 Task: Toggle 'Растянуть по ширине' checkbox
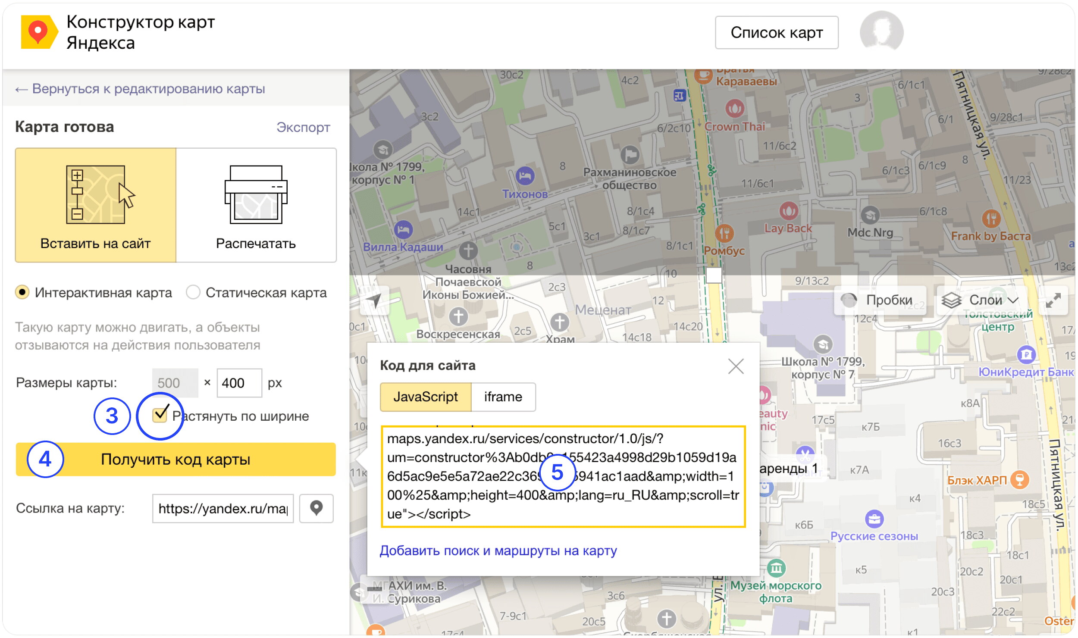pos(160,415)
